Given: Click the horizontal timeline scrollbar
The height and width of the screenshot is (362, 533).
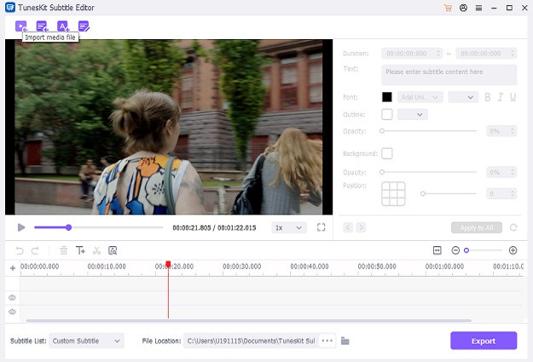Looking at the screenshot, I should (x=248, y=320).
